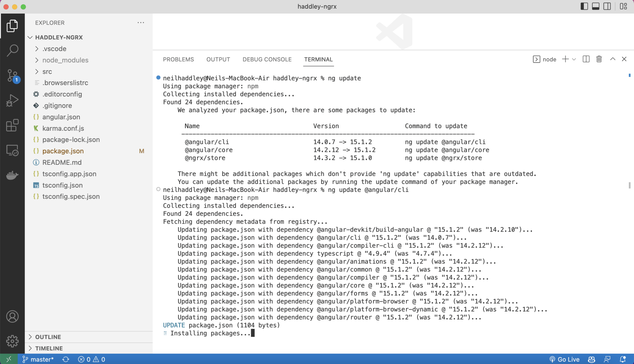Screen dimensions: 634x364
Task: Open the Explorer view in activity bar
Action: (x=12, y=26)
